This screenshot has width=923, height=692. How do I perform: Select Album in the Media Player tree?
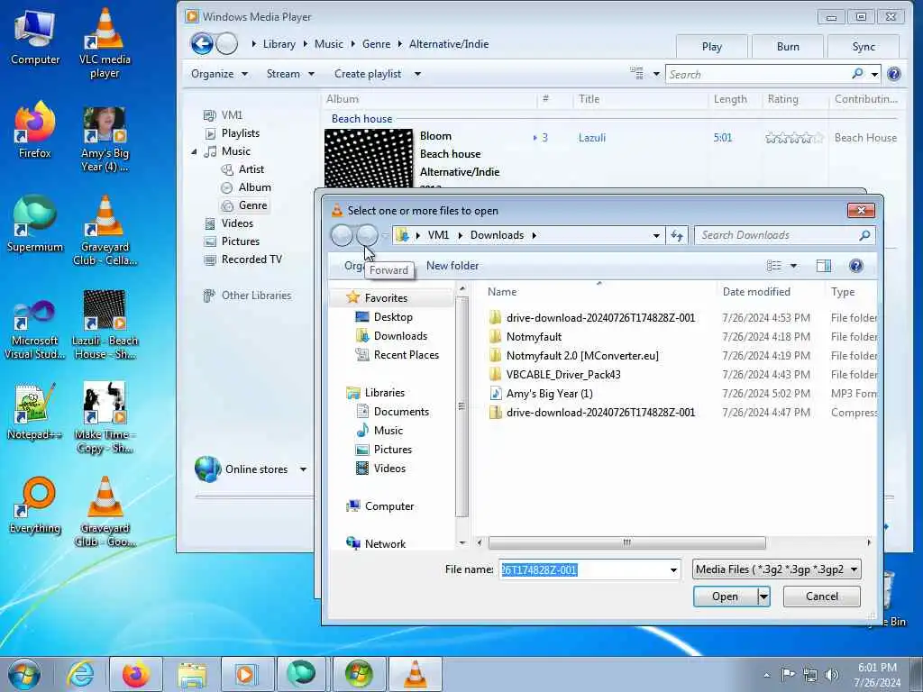pos(254,187)
